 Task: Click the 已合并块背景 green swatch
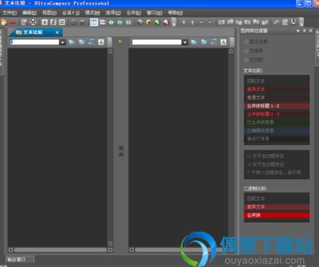277,122
